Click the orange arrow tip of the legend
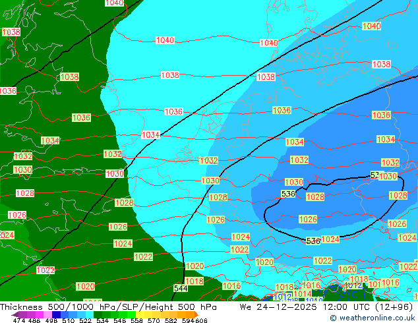 pos(196,314)
